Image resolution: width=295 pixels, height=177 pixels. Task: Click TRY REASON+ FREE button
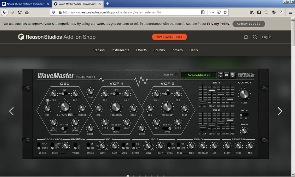pyautogui.click(x=169, y=37)
